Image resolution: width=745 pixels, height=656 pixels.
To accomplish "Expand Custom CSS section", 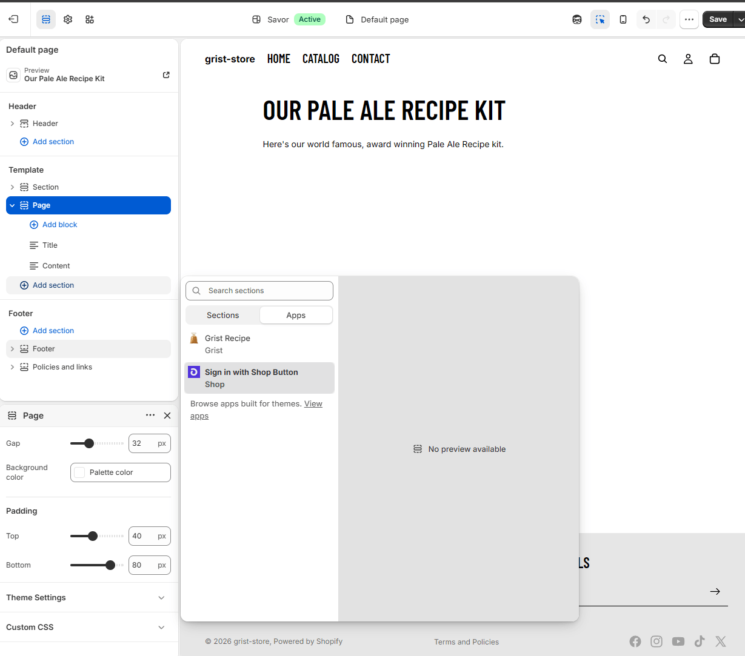I will 89,627.
